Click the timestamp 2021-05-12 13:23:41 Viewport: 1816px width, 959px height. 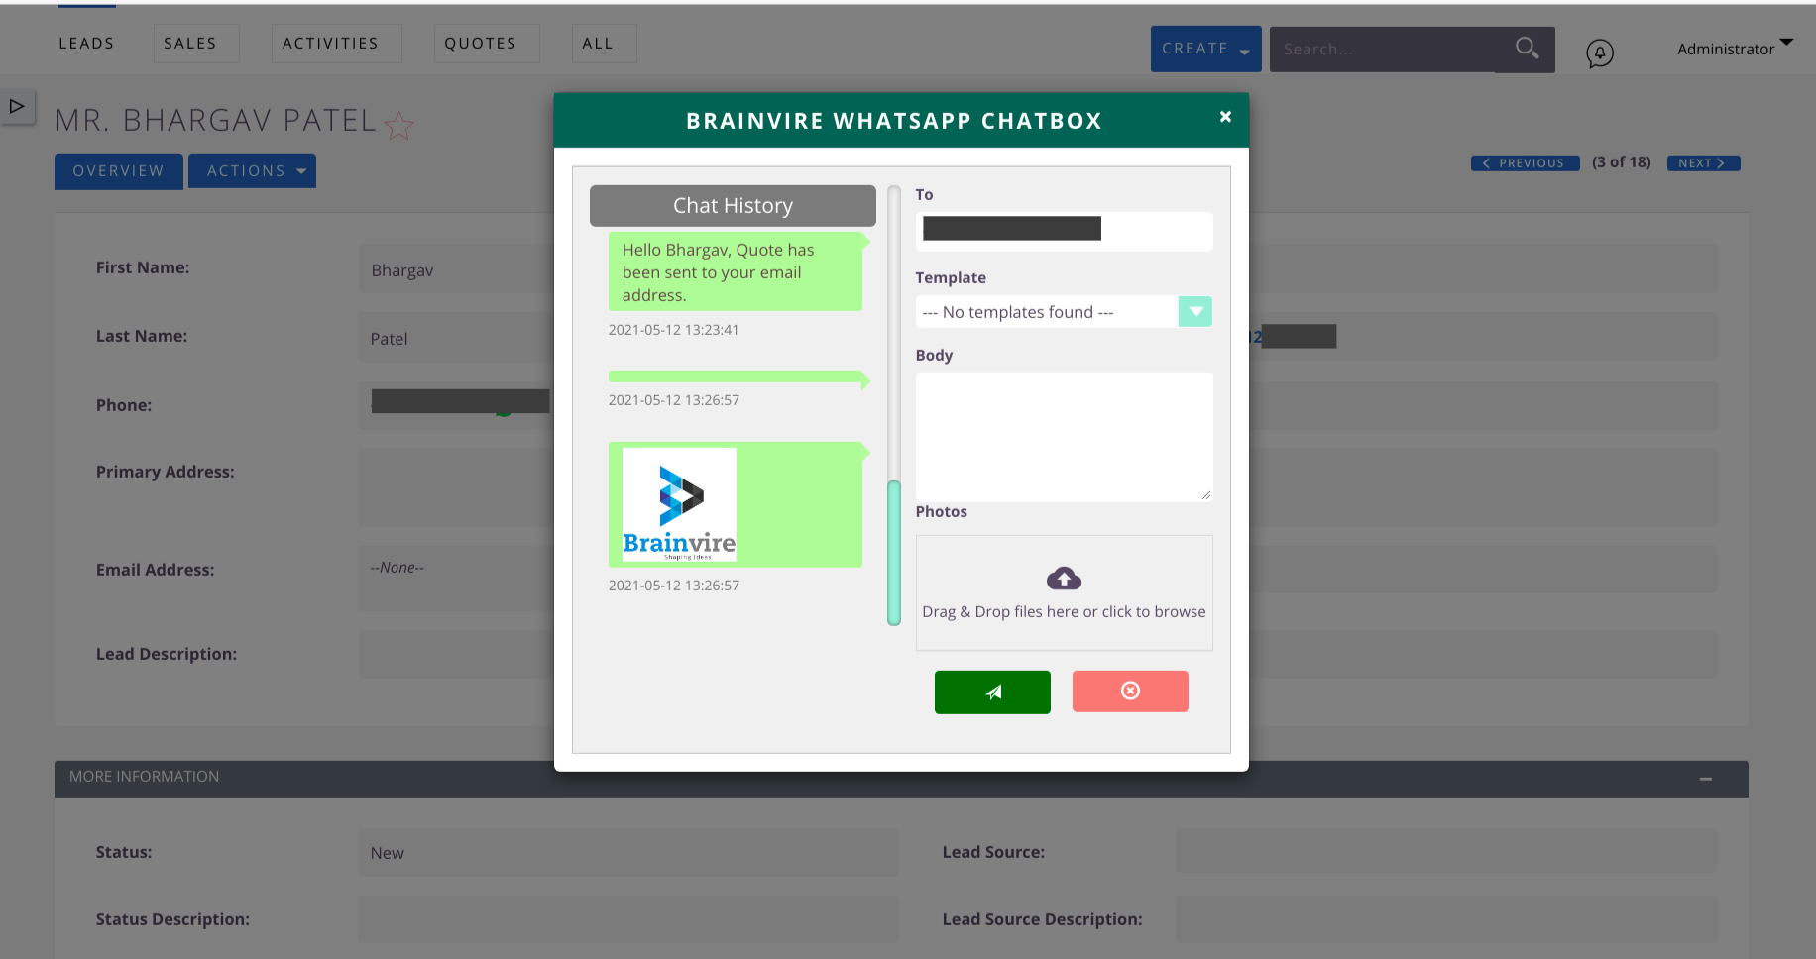pyautogui.click(x=673, y=330)
